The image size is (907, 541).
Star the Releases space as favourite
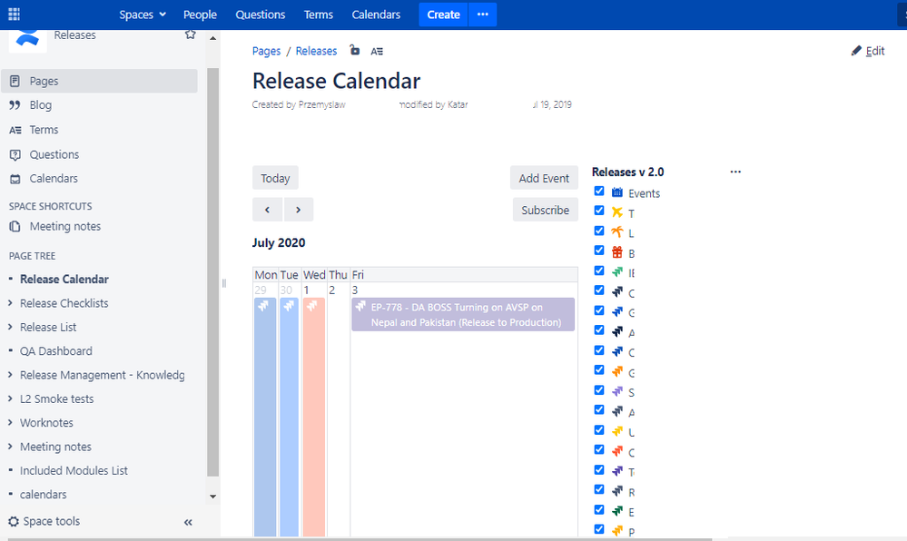pos(191,34)
